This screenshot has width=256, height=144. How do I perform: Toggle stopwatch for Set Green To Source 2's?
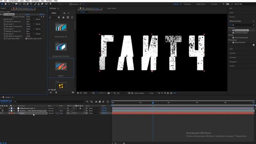click(x=4, y=26)
